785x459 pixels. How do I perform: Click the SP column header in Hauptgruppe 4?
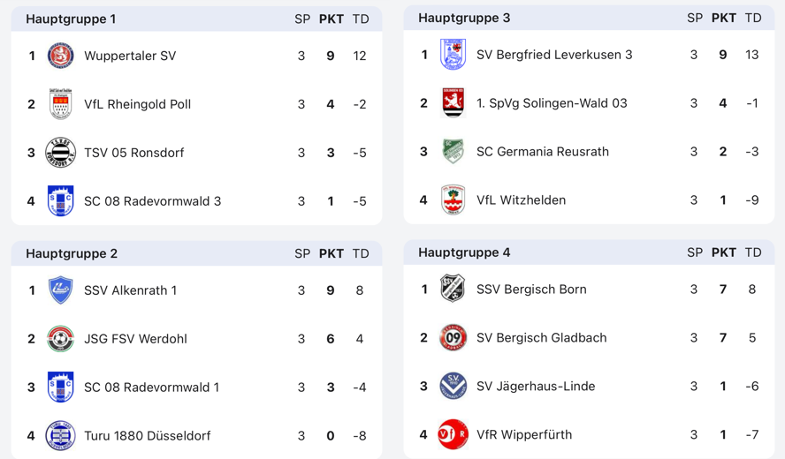[695, 252]
